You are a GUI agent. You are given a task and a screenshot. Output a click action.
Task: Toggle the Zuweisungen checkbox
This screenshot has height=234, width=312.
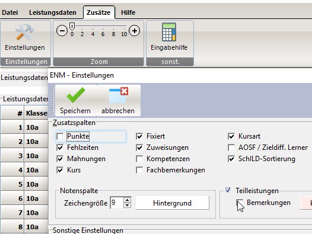coord(139,148)
